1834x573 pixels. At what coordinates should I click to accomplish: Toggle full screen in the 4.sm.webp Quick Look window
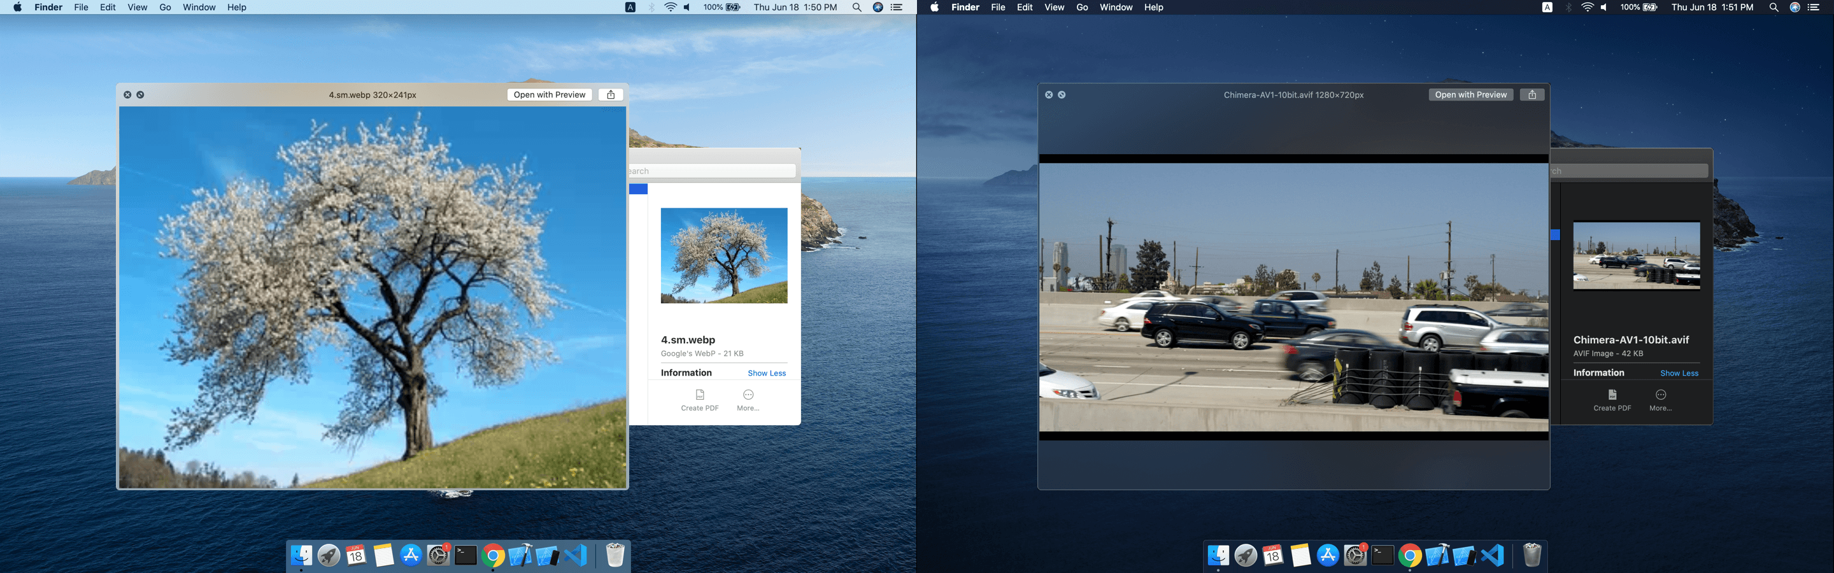(x=140, y=95)
